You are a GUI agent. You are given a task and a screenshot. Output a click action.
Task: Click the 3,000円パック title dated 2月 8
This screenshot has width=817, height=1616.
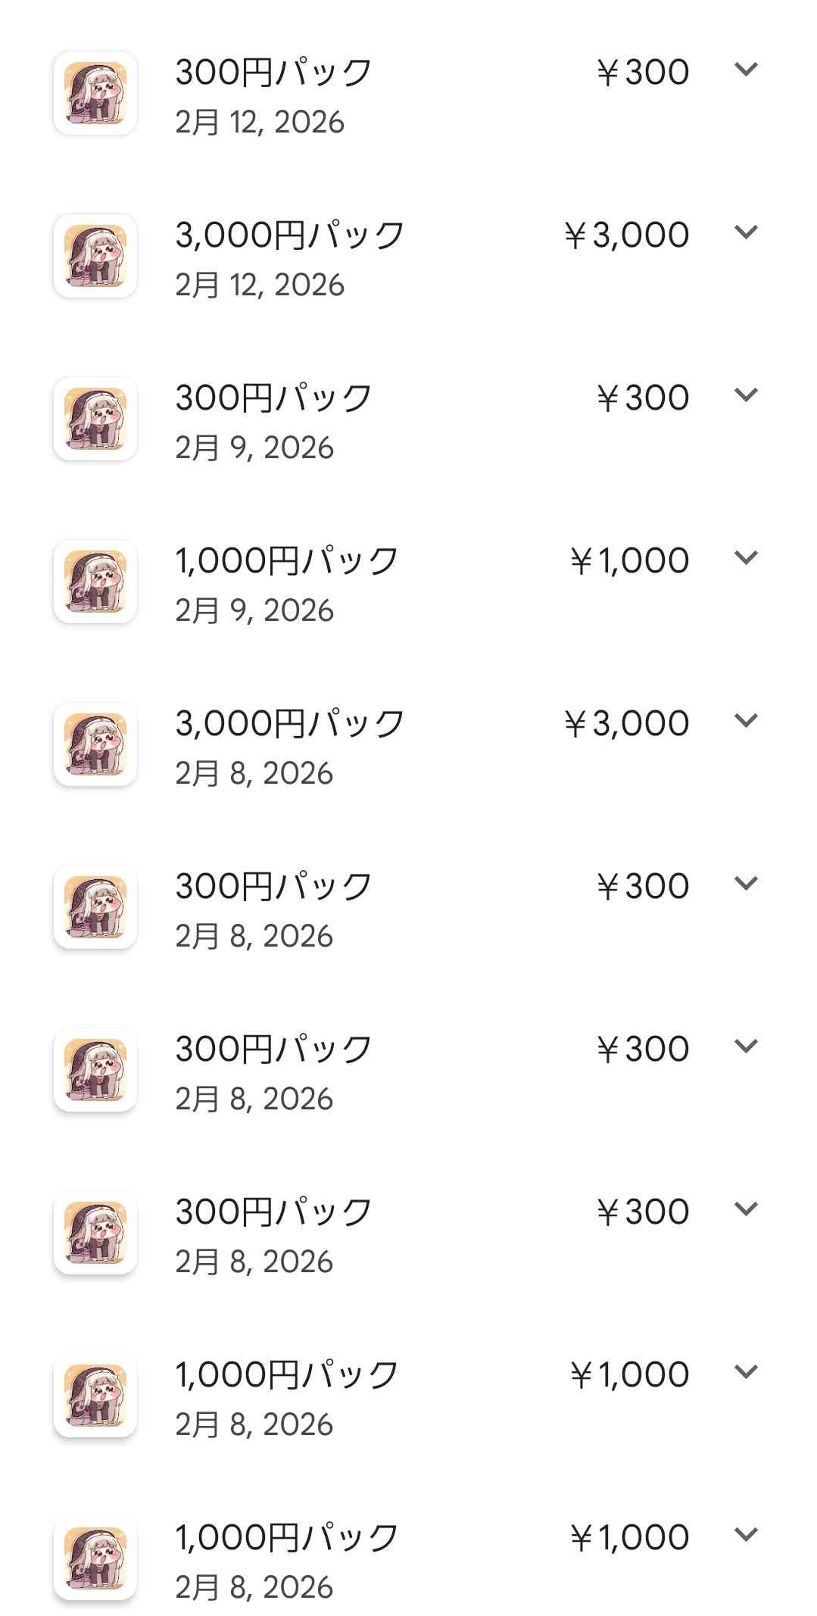(x=290, y=724)
